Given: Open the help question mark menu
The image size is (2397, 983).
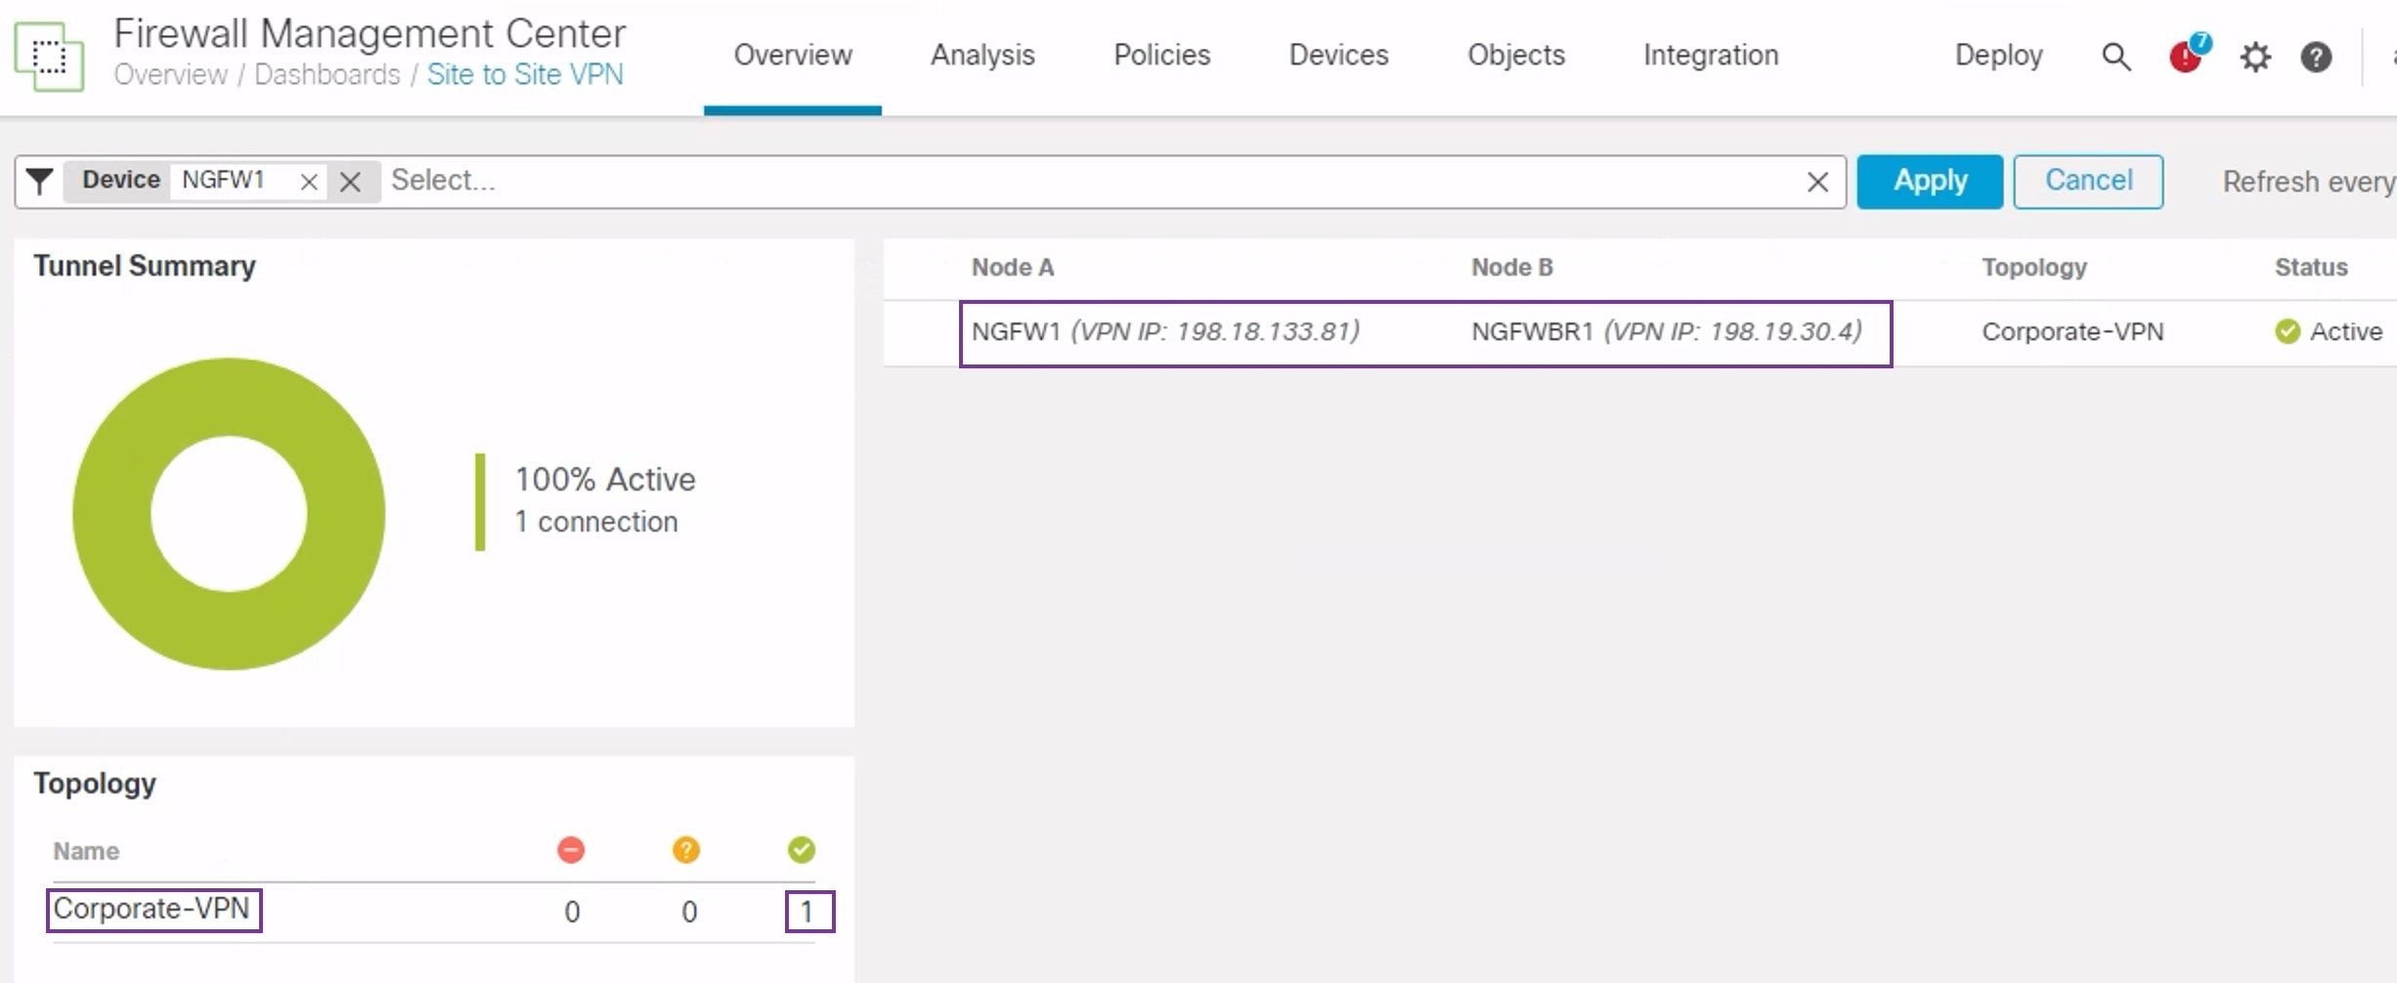Looking at the screenshot, I should coord(2315,57).
